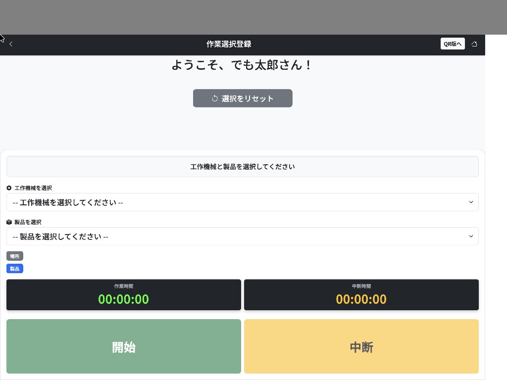
Task: Toggle the 中断 pause state
Action: pos(361,346)
